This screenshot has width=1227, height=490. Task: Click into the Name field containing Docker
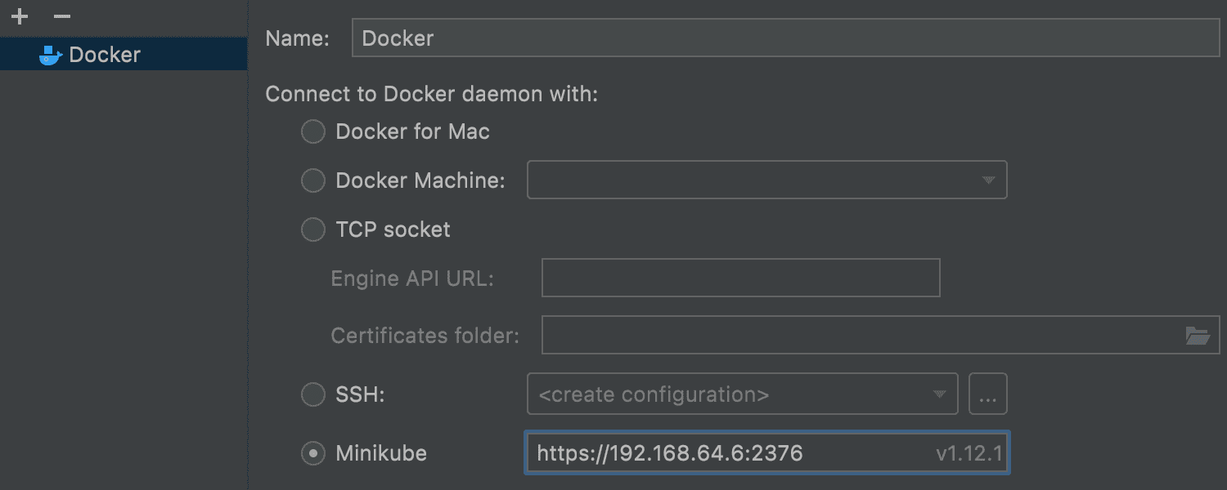(x=785, y=38)
